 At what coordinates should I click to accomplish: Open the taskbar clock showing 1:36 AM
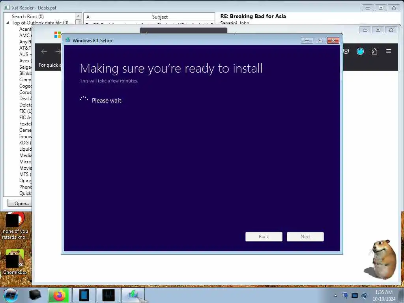[x=384, y=296]
